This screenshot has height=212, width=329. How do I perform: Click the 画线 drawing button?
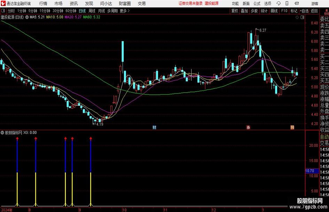coord(274,11)
